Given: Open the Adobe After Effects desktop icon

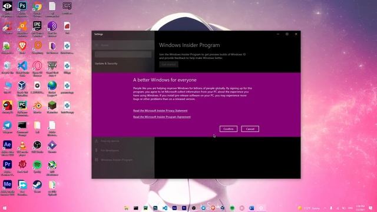Looking at the screenshot, I should pos(8,148).
